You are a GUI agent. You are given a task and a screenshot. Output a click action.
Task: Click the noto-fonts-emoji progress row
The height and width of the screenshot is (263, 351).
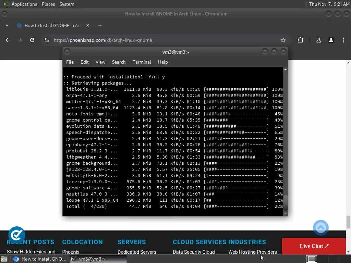(174, 114)
